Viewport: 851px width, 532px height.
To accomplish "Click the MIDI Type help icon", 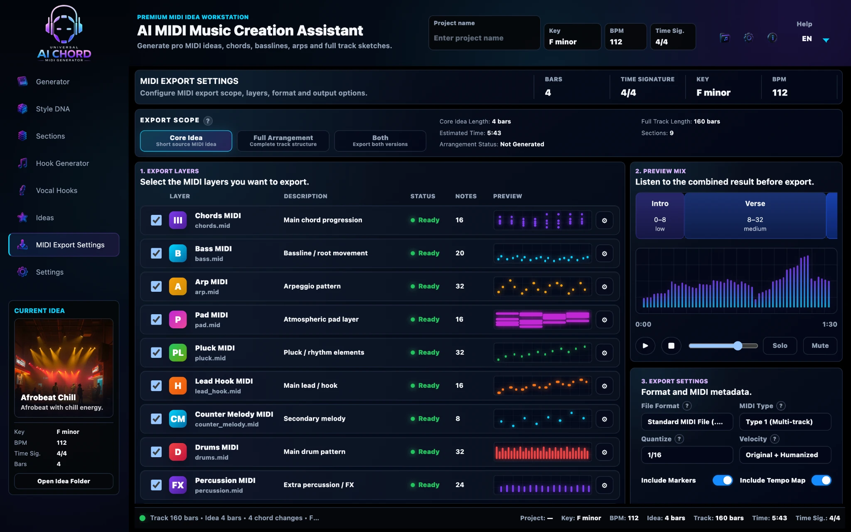I will [x=781, y=406].
